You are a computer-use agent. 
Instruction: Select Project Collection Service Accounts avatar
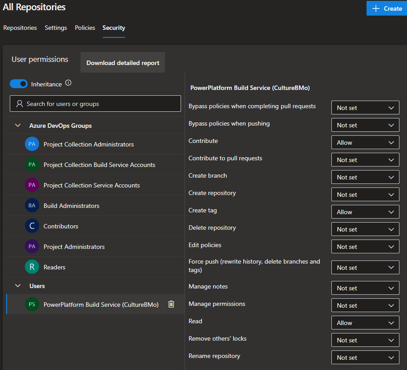click(32, 185)
